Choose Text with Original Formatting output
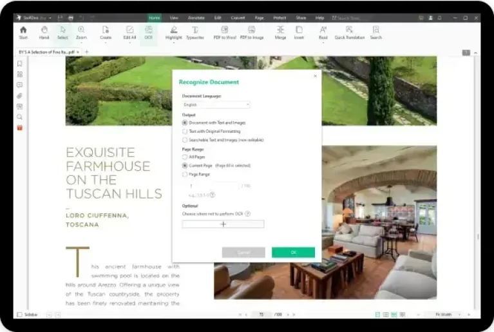 click(x=185, y=131)
